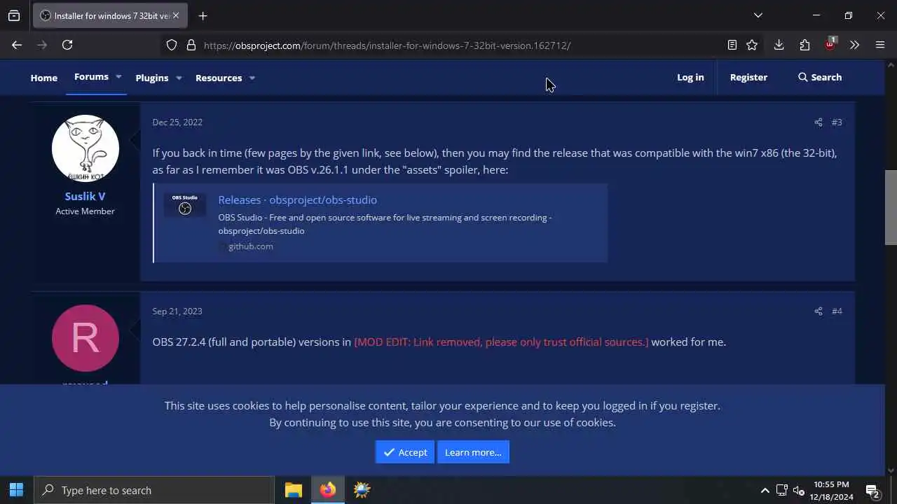This screenshot has width=897, height=504.
Task: Click Learn more about cookies
Action: pos(473,452)
